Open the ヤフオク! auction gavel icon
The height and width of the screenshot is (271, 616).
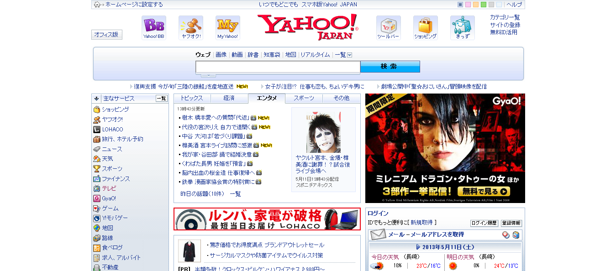[x=191, y=28]
